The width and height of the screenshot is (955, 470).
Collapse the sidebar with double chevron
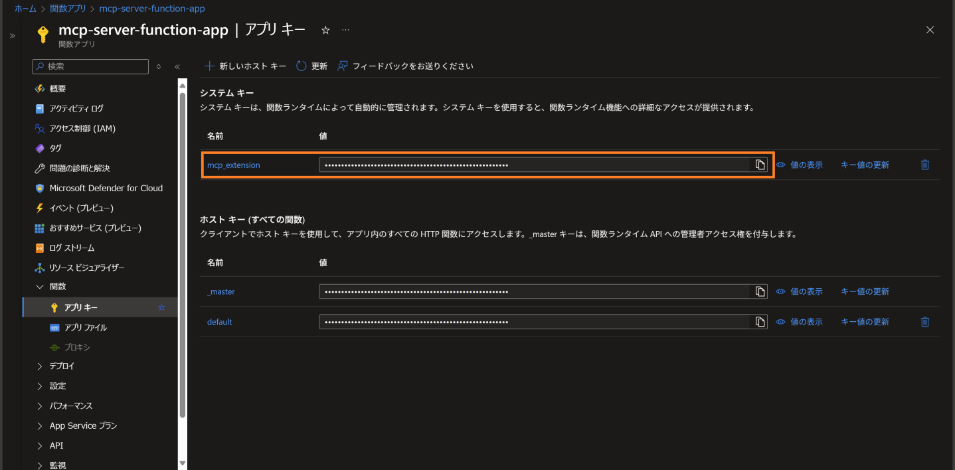point(177,66)
